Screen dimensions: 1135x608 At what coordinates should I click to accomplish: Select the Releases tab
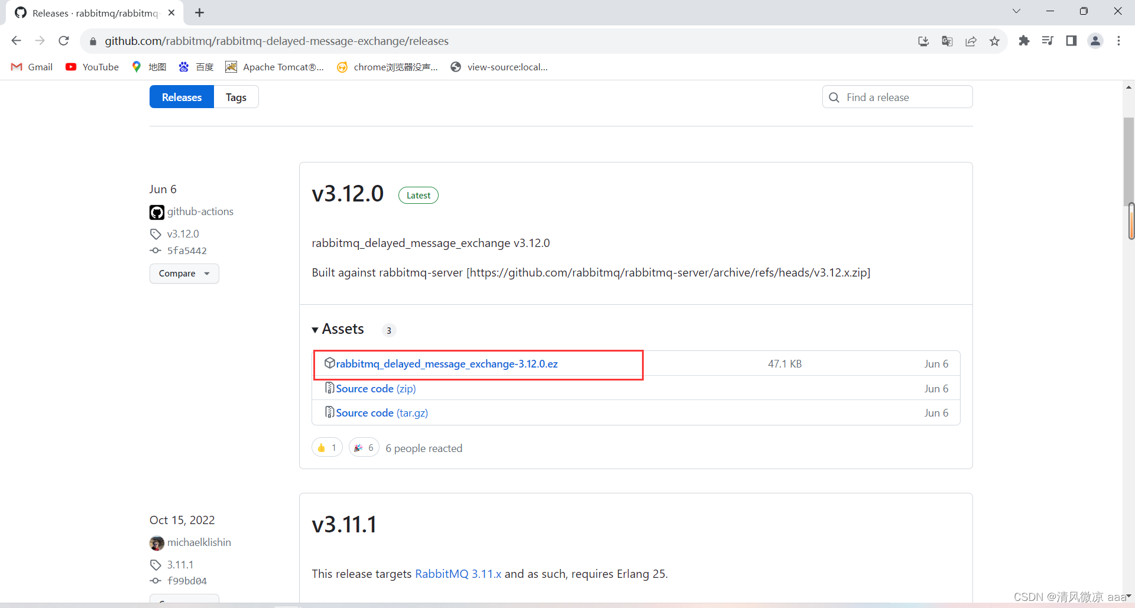click(x=181, y=97)
